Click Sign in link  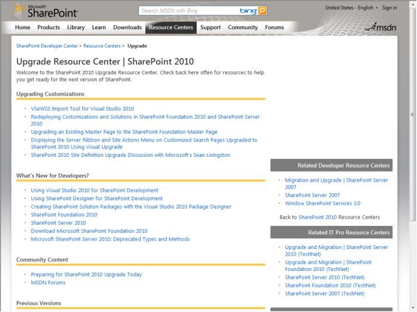point(390,8)
